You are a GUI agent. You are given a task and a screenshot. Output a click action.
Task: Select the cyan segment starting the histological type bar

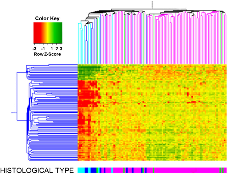(81, 170)
